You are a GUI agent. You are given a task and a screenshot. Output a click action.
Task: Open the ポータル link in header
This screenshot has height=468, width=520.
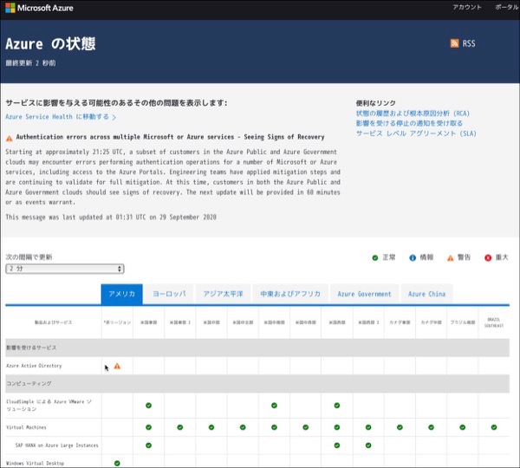point(506,7)
